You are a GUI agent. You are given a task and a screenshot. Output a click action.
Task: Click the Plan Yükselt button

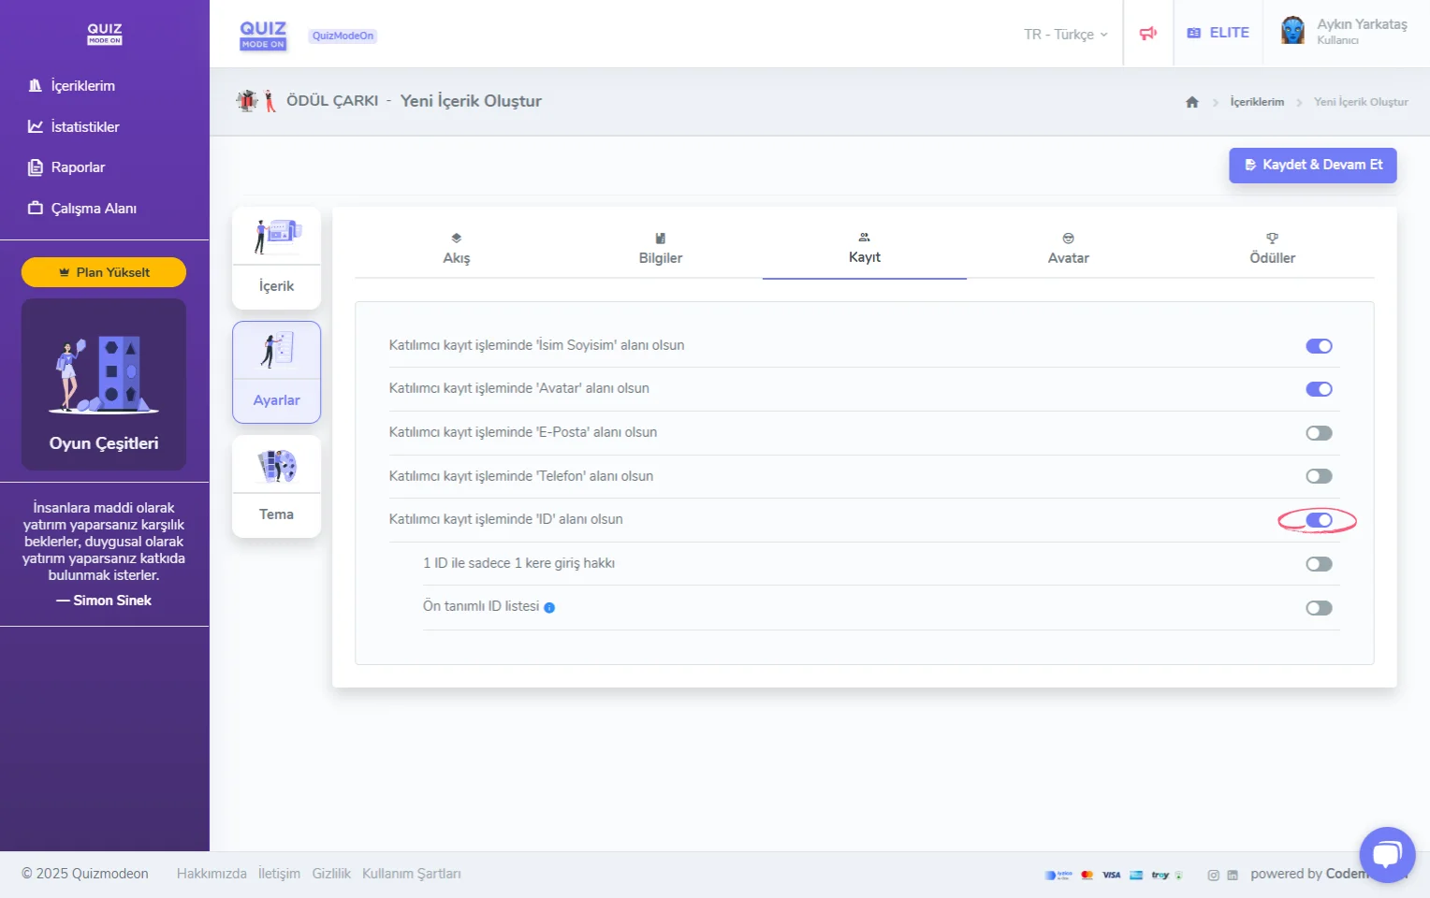point(104,272)
